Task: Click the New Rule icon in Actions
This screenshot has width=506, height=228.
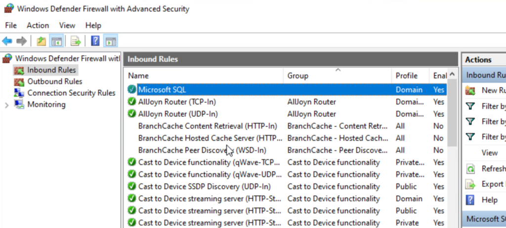Action: 471,90
